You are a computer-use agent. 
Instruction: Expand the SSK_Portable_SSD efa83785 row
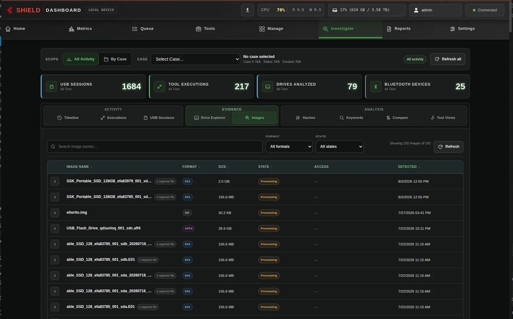point(55,197)
